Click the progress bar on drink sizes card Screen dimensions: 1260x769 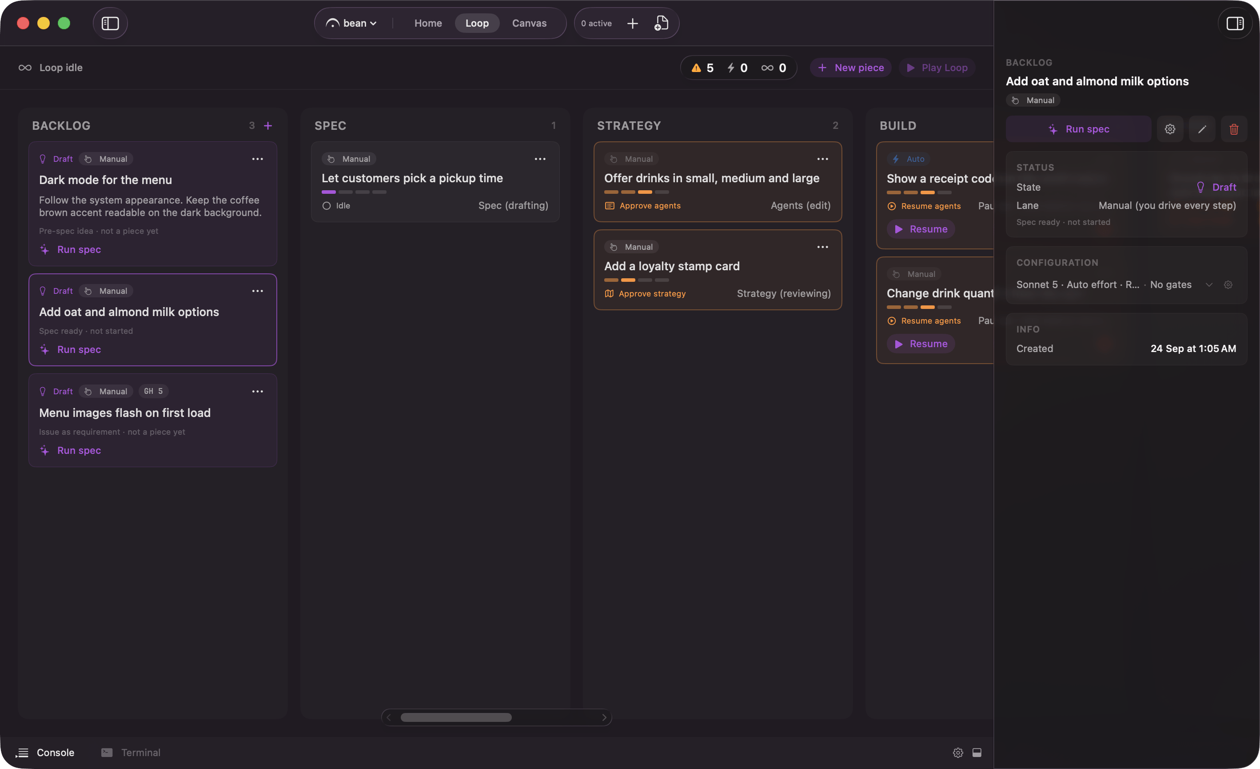pyautogui.click(x=637, y=192)
